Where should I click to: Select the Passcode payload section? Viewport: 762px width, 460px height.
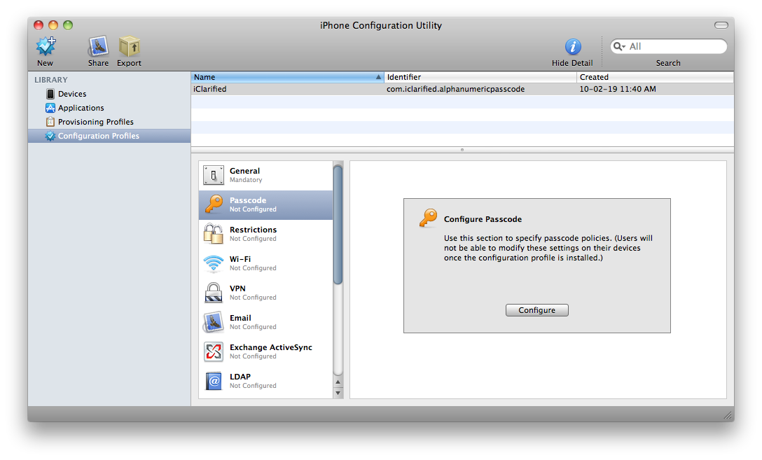(266, 204)
